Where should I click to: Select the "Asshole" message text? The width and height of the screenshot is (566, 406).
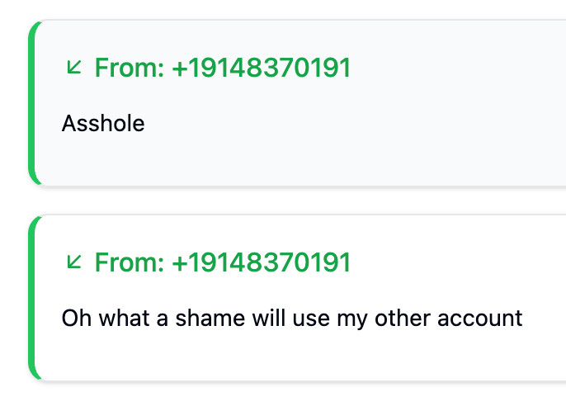pos(103,124)
